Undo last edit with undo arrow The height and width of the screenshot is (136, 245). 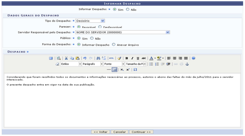85,58
